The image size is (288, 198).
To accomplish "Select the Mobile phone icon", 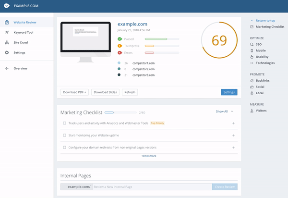I will [x=252, y=50].
